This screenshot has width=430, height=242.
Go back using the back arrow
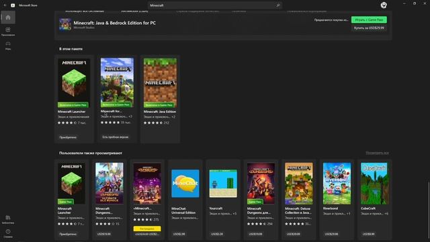click(5, 5)
